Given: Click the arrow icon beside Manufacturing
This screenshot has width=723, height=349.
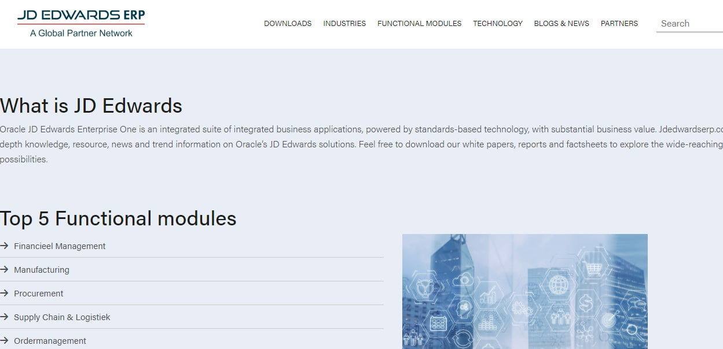Looking at the screenshot, I should (4, 270).
